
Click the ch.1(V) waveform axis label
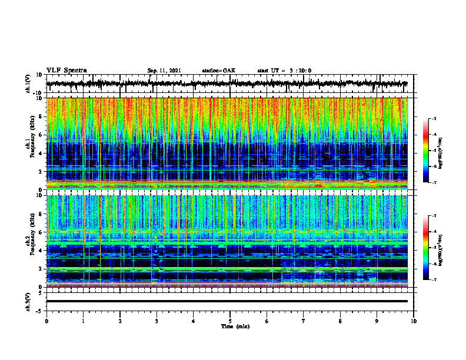(x=28, y=84)
